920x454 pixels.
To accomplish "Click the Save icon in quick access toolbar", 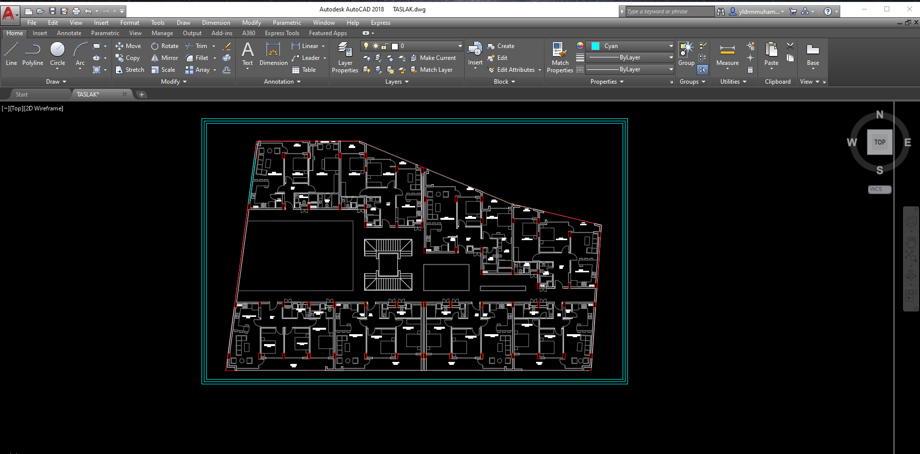I will 53,11.
